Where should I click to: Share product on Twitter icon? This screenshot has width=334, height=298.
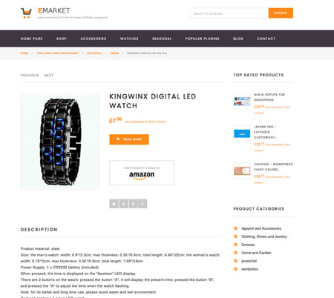click(114, 204)
